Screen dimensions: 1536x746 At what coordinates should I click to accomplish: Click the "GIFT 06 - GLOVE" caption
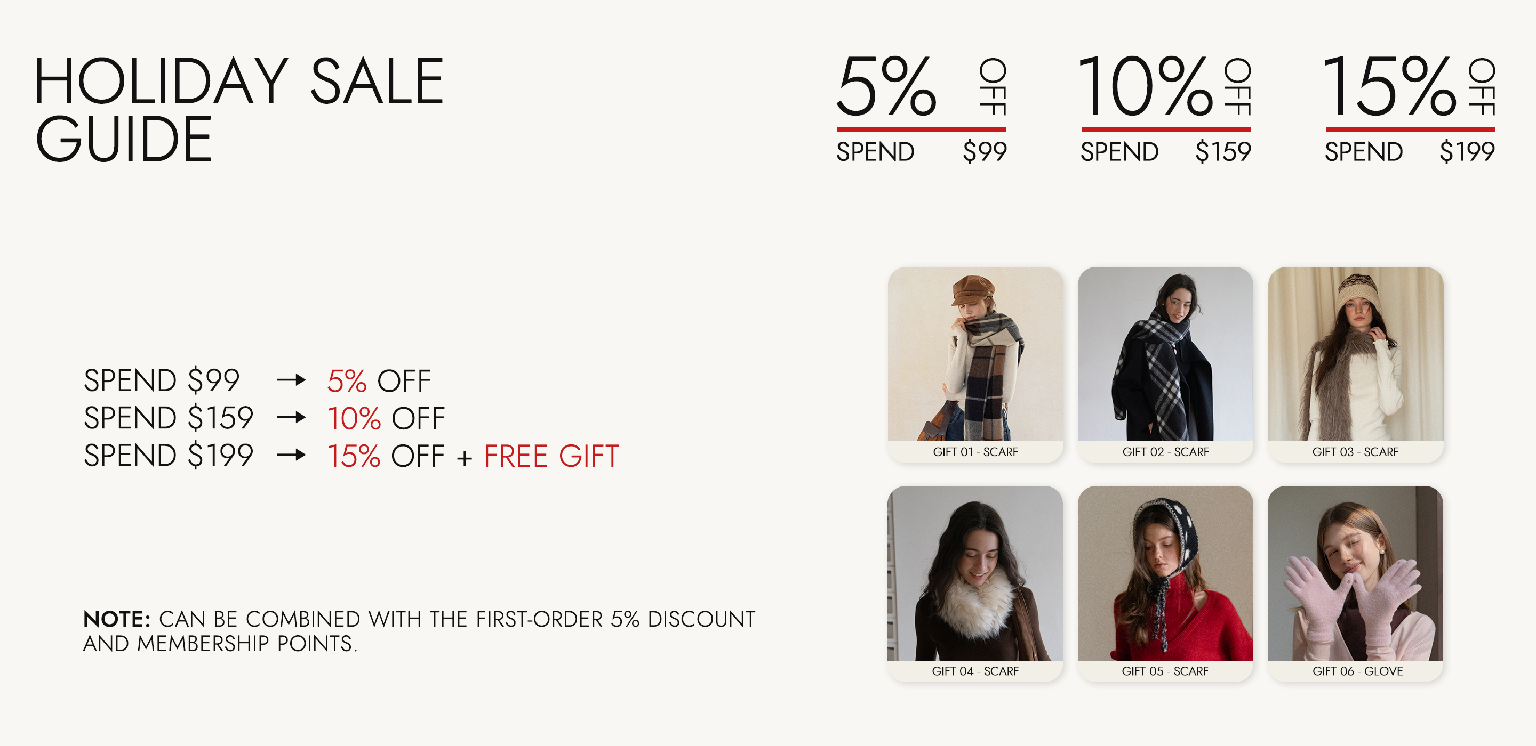1357,671
